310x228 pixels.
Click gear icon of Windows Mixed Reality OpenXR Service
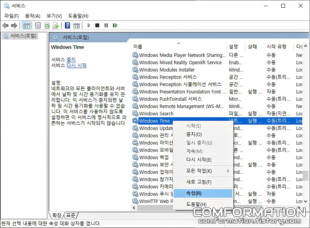[x=135, y=62]
